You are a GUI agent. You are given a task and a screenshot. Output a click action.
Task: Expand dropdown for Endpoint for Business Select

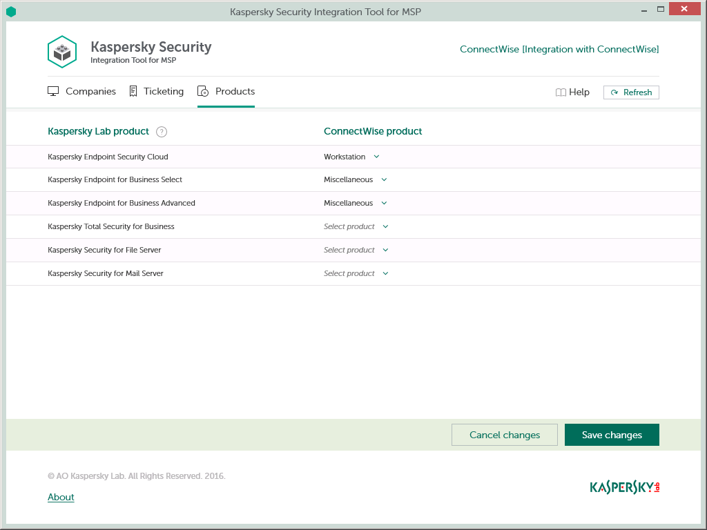356,179
